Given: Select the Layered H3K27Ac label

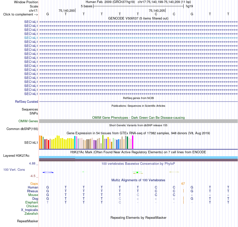Looking at the screenshot, I should (x=16, y=156).
